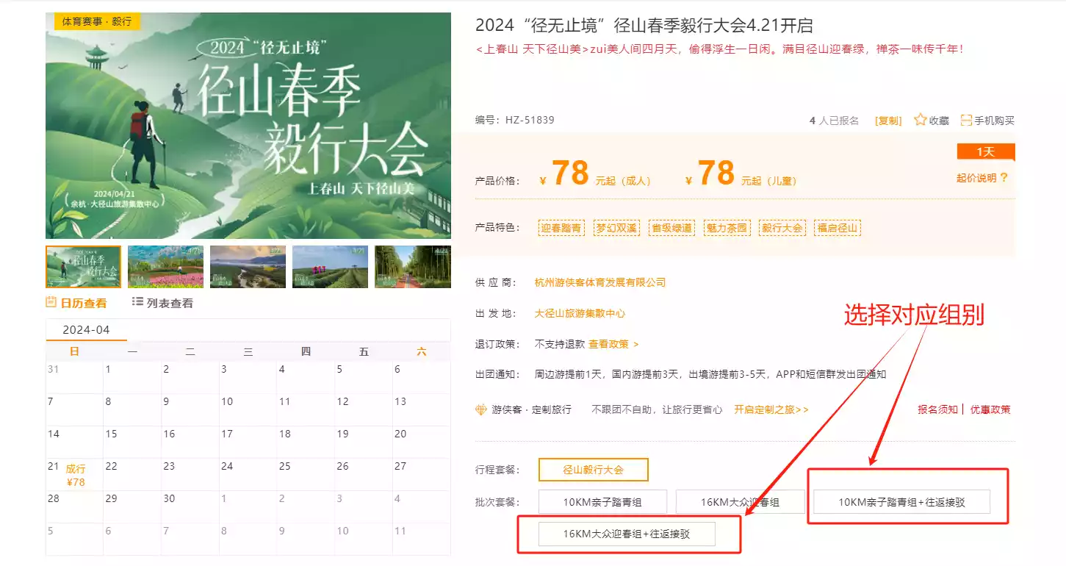
Task: Click the second thumbnail with flower field
Action: click(x=165, y=266)
